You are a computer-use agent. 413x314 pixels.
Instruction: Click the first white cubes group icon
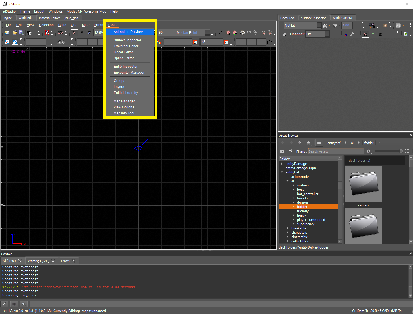click(243, 33)
